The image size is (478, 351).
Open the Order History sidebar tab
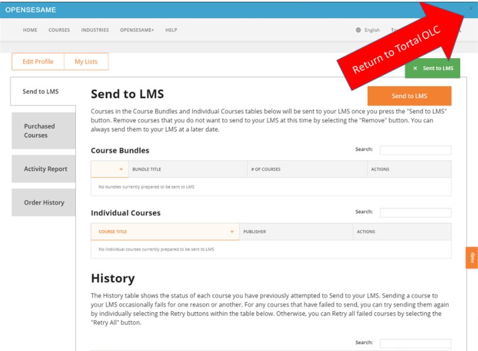pos(43,202)
